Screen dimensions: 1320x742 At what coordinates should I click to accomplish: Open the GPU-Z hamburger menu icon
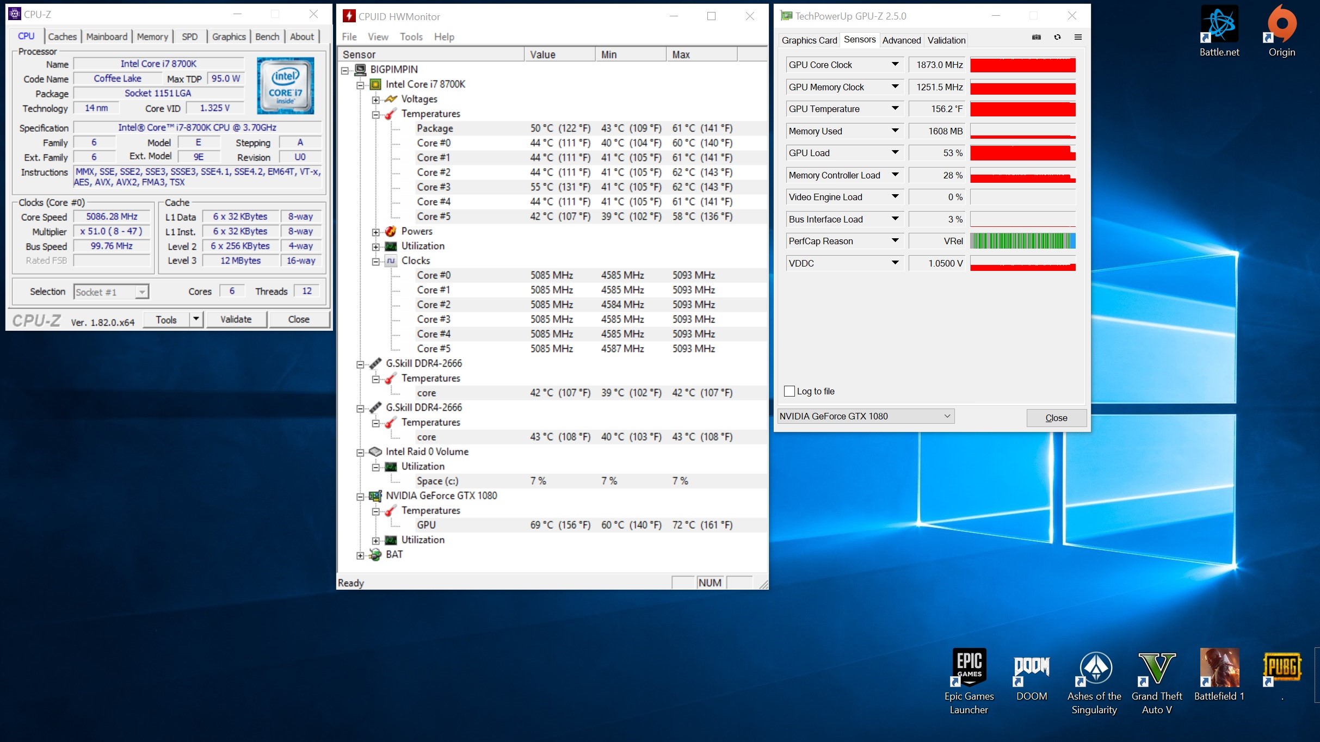(x=1078, y=38)
